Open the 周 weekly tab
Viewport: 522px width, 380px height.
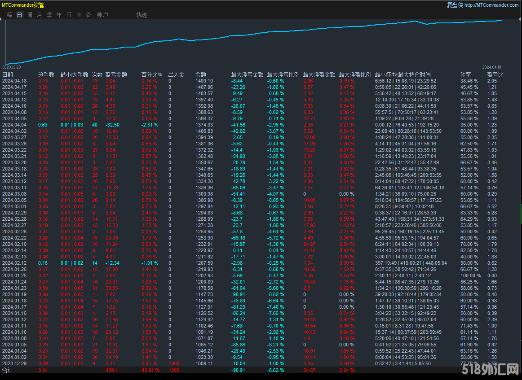pos(29,15)
